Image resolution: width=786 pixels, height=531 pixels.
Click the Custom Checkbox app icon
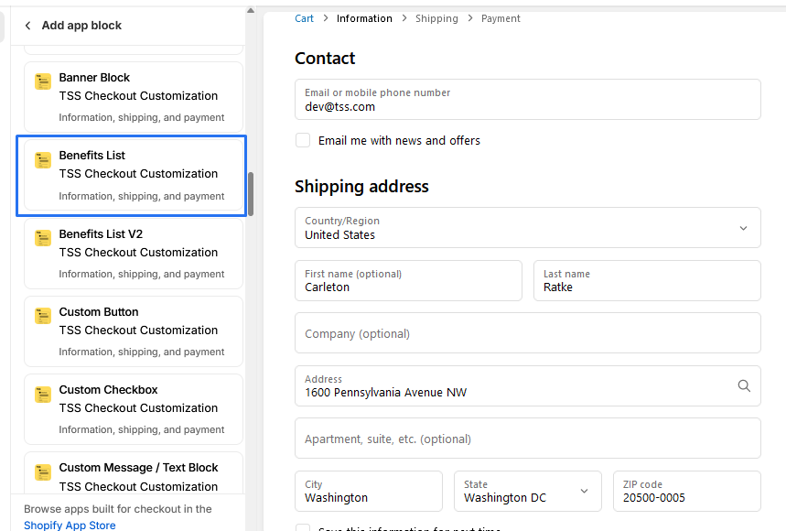coord(43,395)
